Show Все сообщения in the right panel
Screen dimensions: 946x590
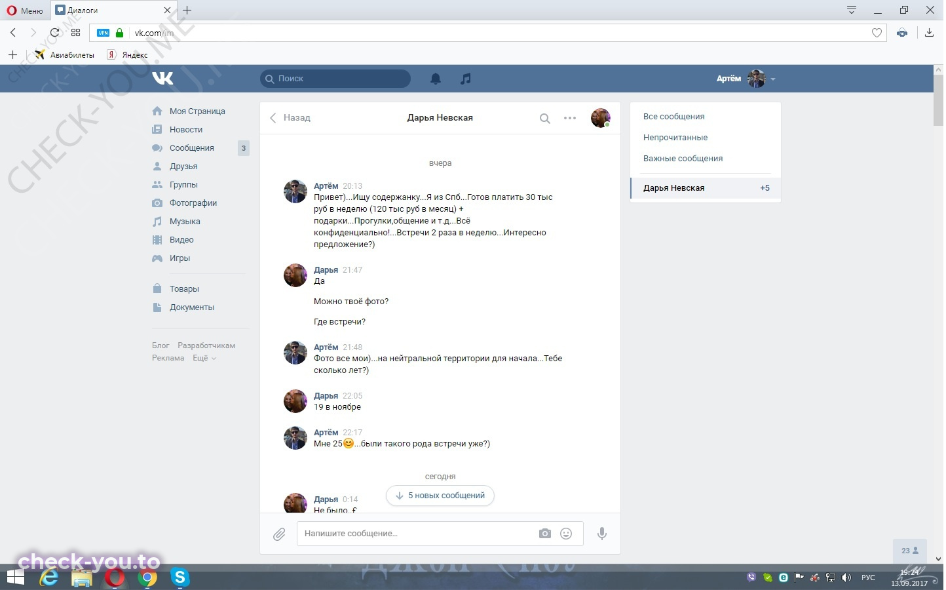coord(674,117)
